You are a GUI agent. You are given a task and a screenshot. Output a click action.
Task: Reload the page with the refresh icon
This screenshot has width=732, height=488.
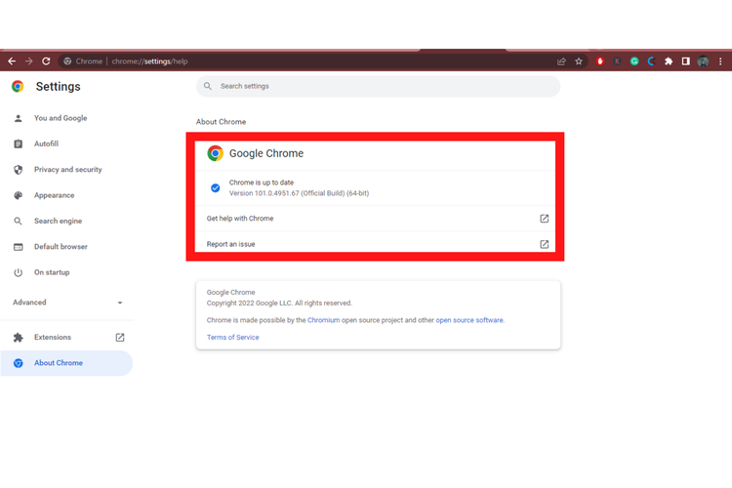pos(46,61)
